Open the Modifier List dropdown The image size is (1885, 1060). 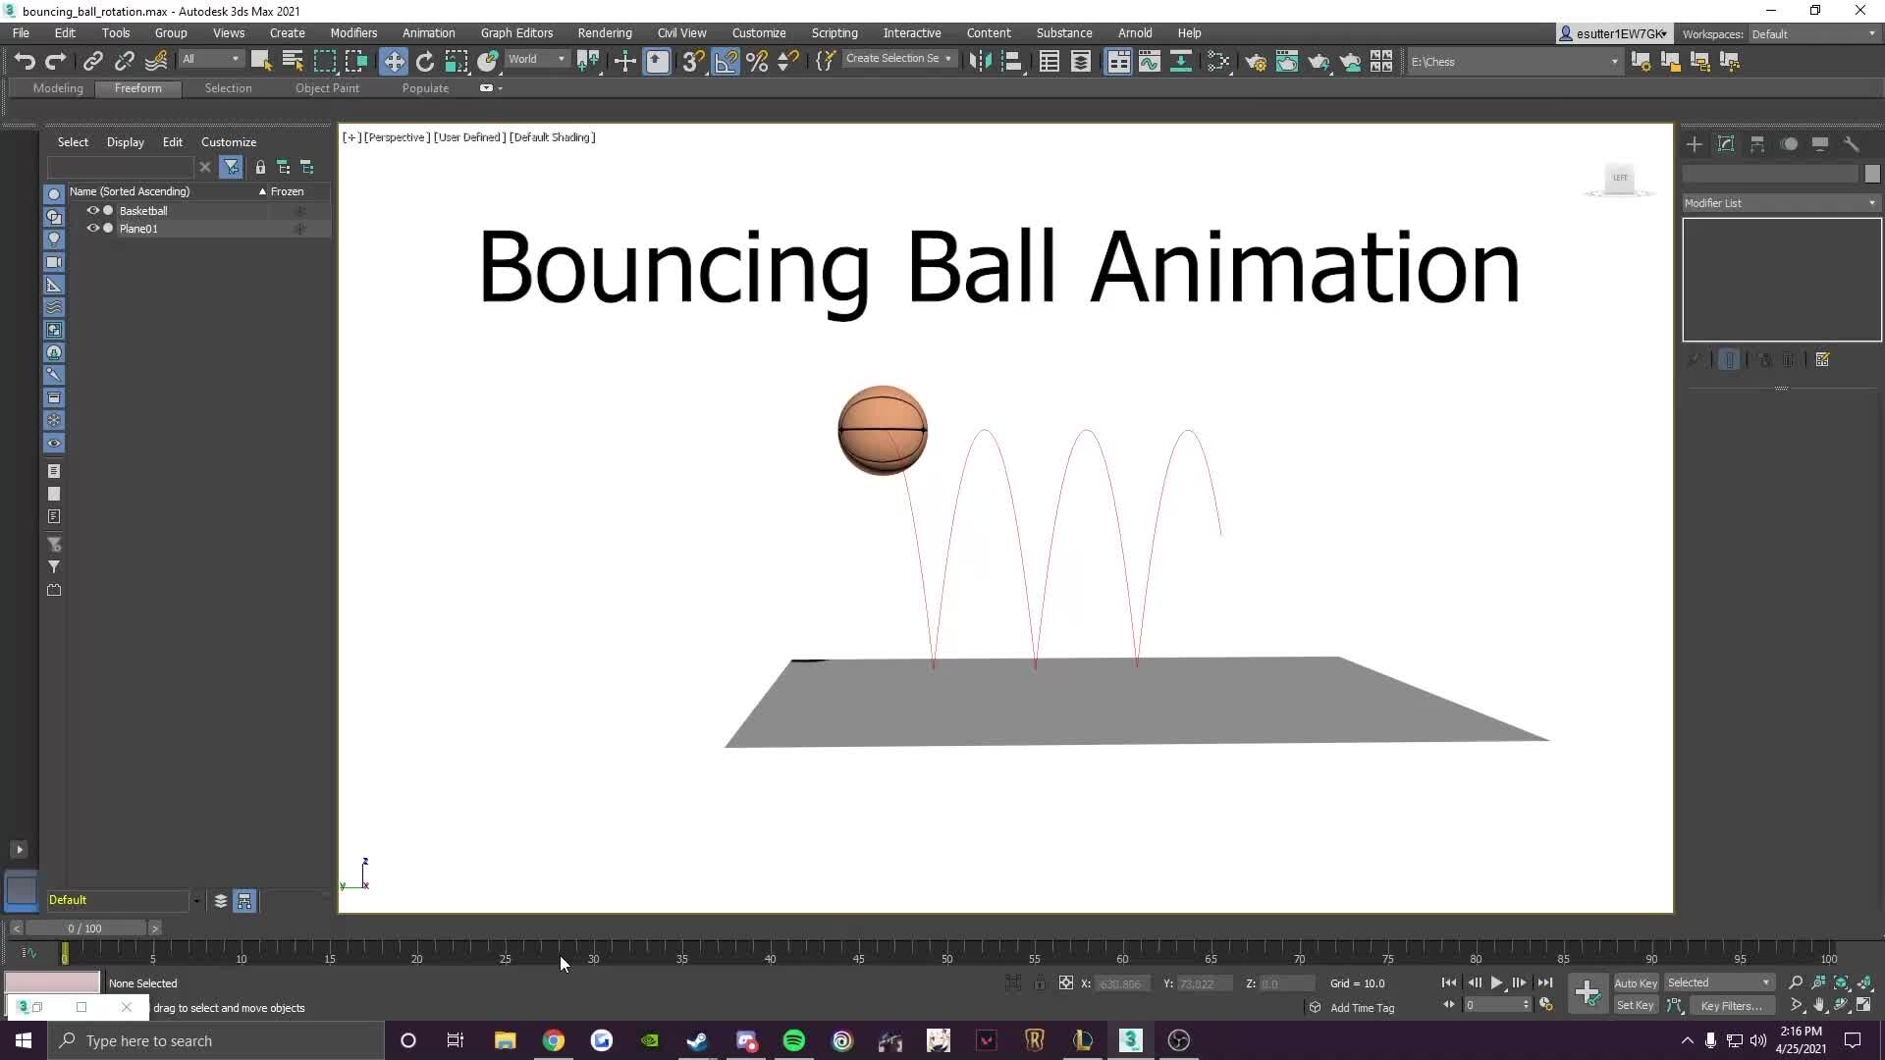point(1874,203)
